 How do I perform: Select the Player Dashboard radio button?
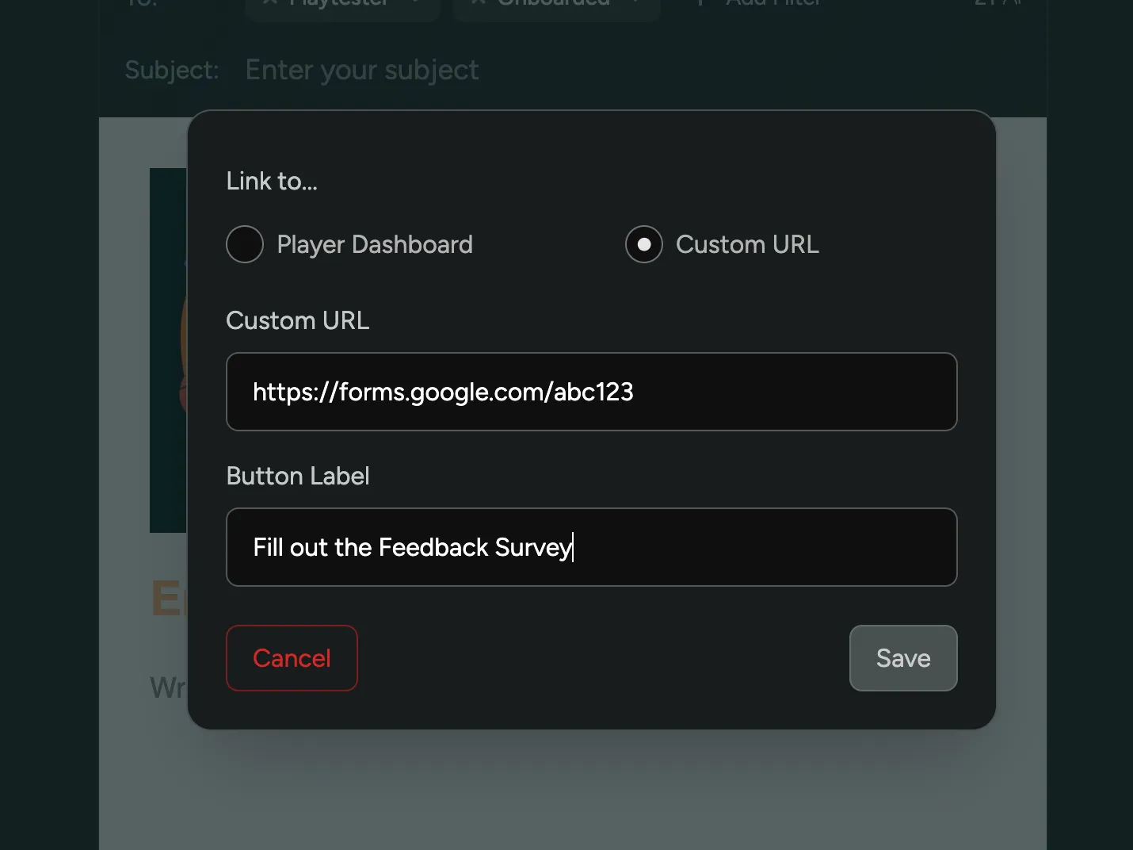[x=245, y=244]
